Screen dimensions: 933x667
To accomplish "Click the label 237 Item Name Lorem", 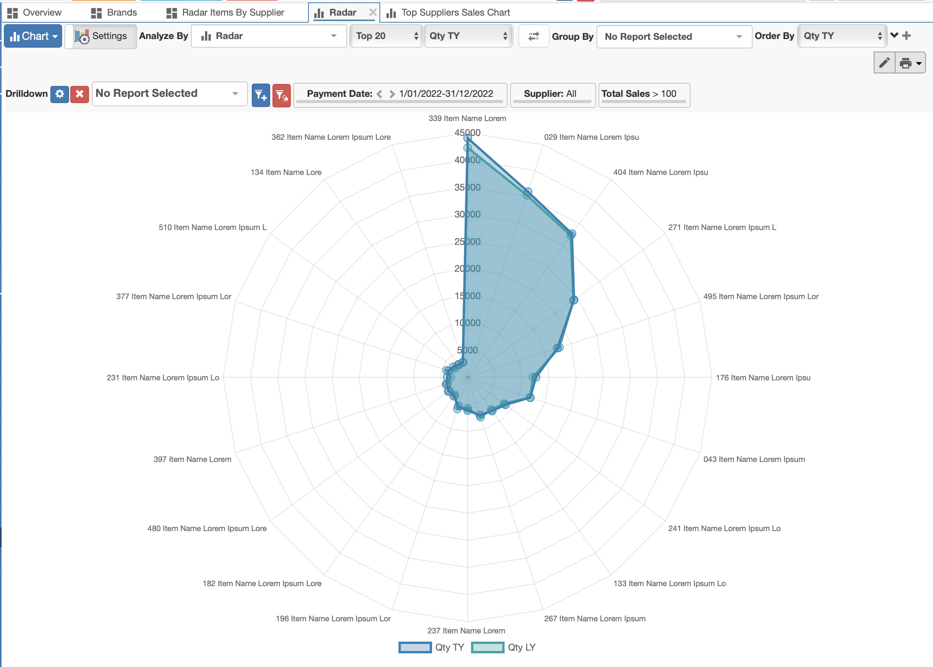I will pos(466,631).
